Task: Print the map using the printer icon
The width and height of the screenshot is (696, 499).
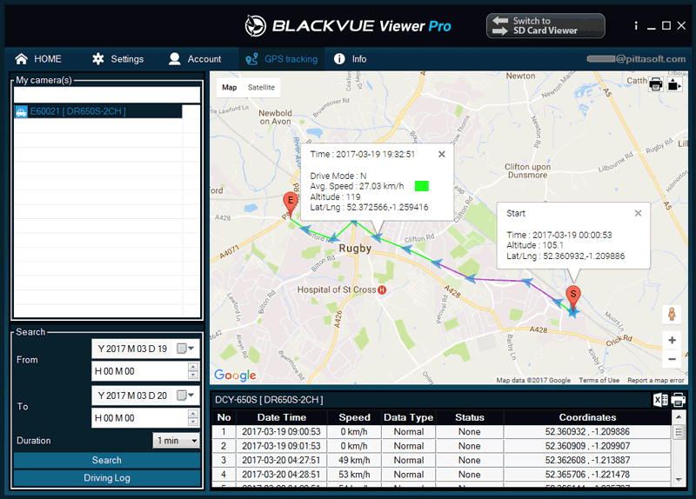Action: click(x=656, y=84)
